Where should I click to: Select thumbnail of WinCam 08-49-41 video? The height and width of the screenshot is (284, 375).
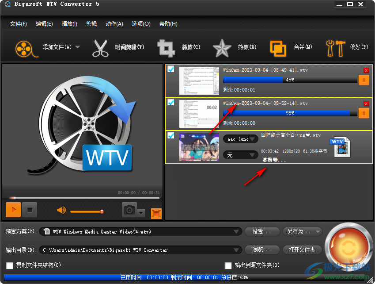(199, 81)
